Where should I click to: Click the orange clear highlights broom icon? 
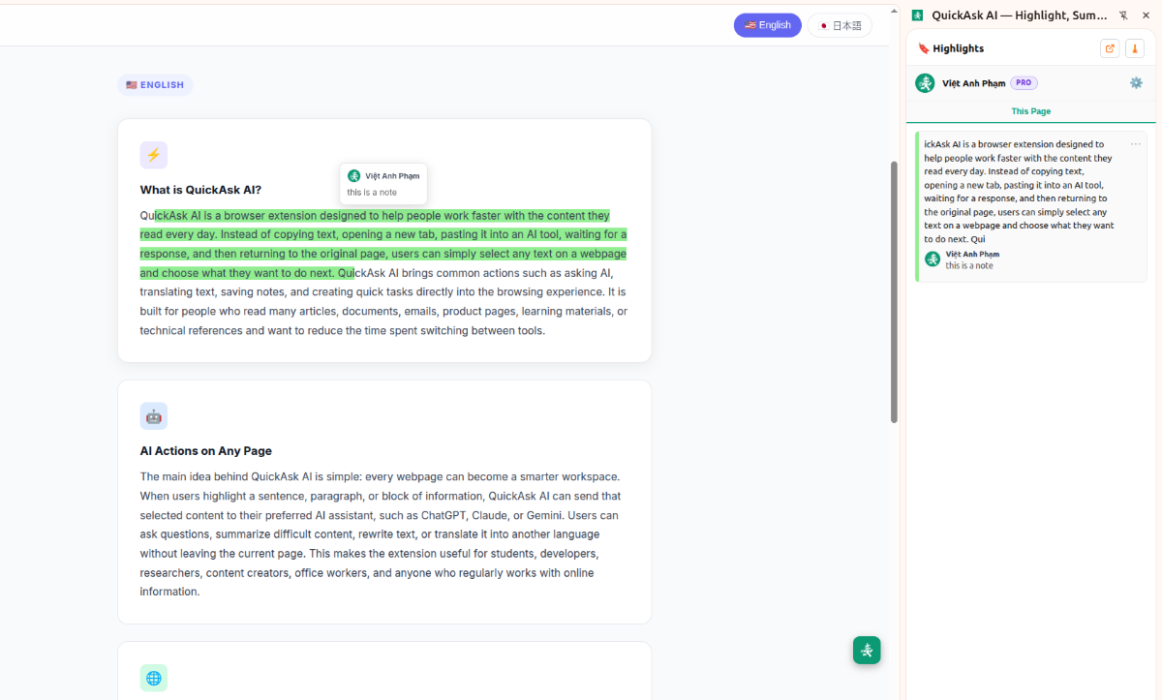tap(1135, 48)
